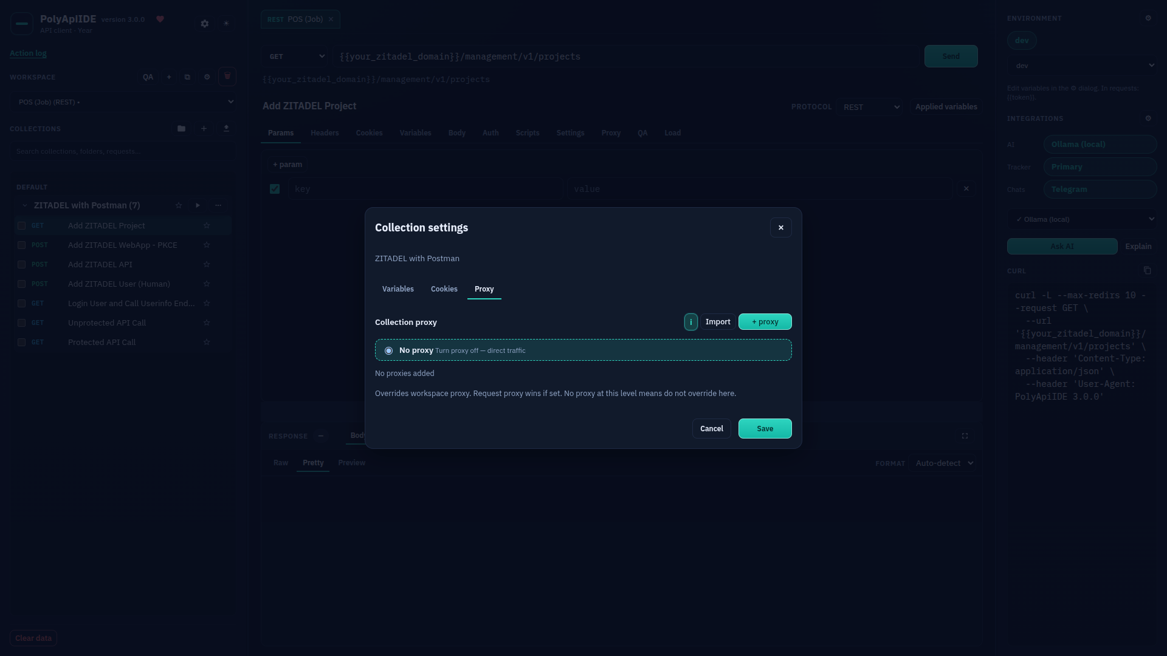Click the Search collections input field
Viewport: 1167px width, 656px height.
[122, 151]
